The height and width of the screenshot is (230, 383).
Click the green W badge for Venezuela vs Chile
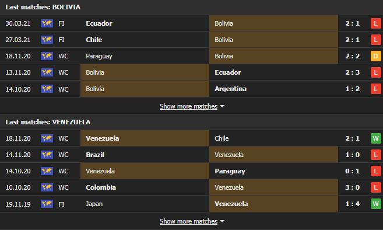pyautogui.click(x=375, y=138)
